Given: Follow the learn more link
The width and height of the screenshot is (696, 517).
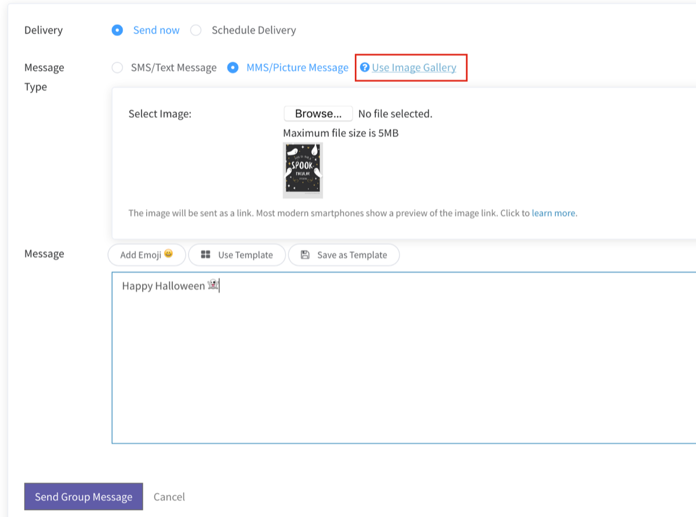Looking at the screenshot, I should click(553, 213).
